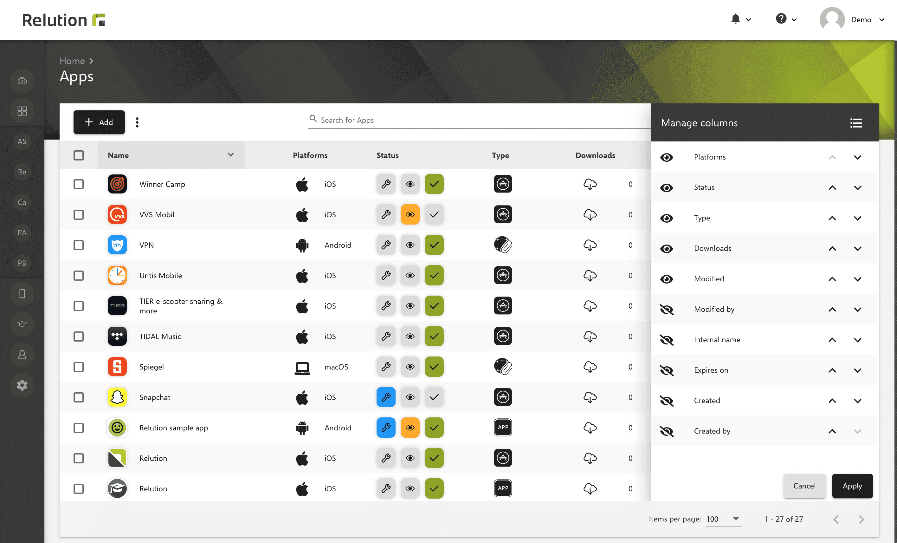This screenshot has width=897, height=543.
Task: Click the gray checkmark status for Snapchat
Action: tap(434, 397)
